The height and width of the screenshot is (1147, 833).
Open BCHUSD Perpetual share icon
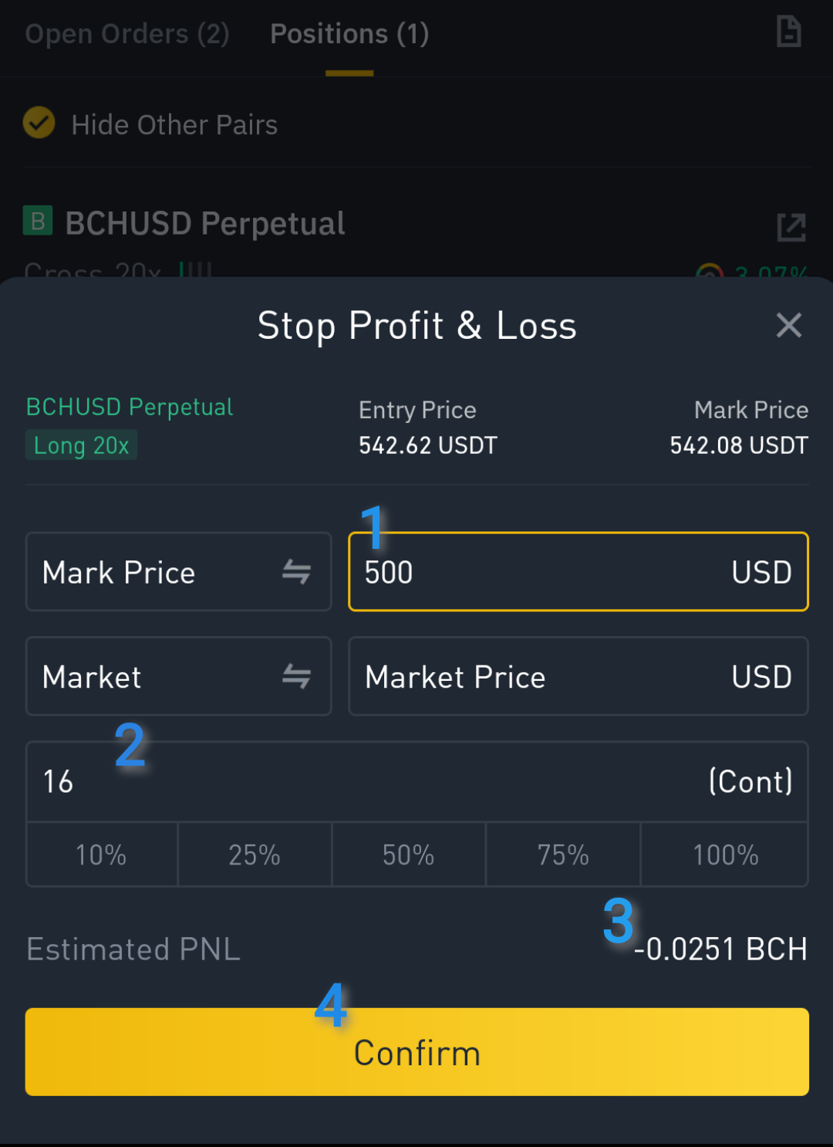pos(791,227)
